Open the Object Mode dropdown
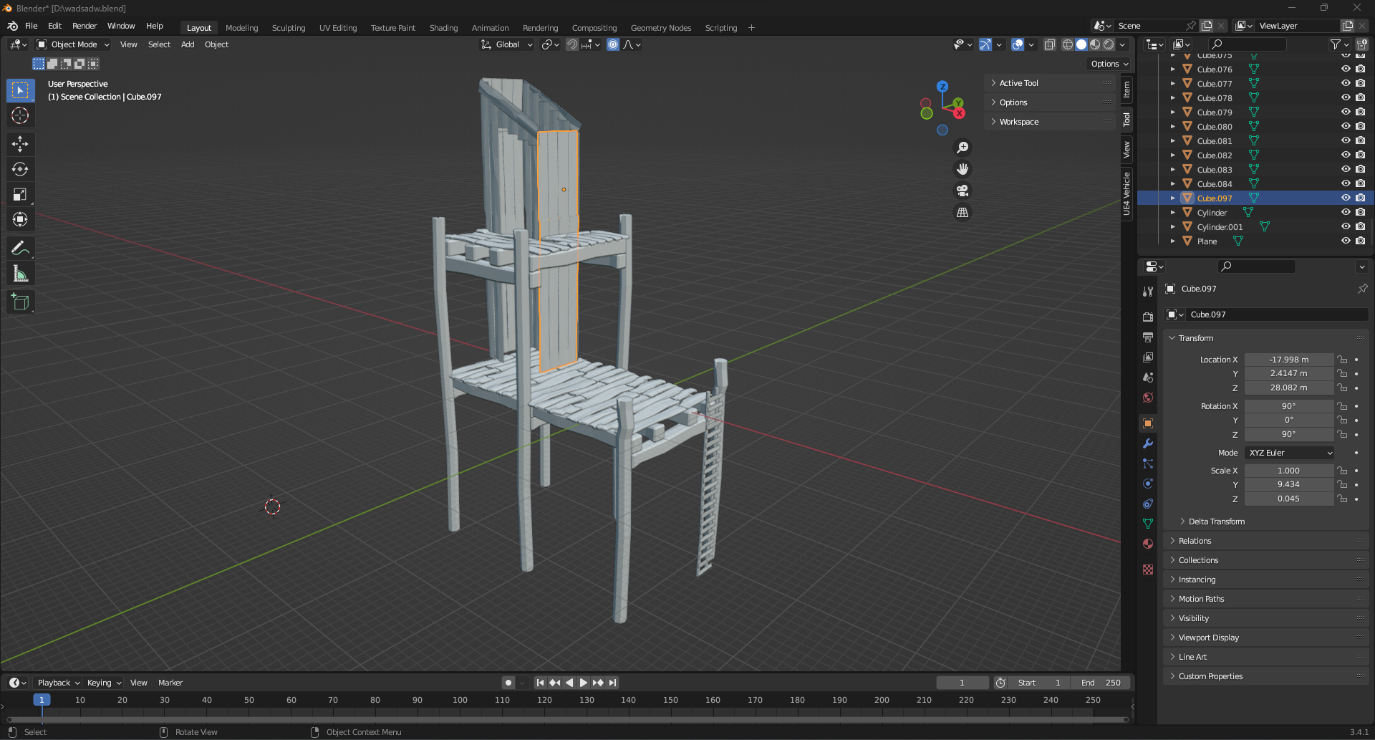Image resolution: width=1375 pixels, height=740 pixels. [73, 44]
